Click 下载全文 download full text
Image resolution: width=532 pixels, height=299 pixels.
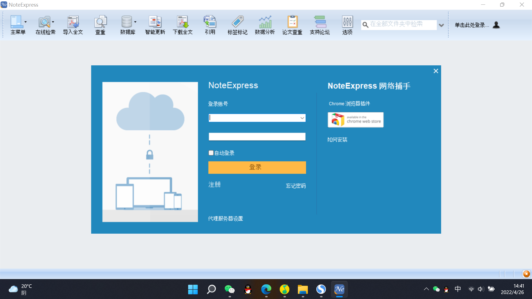(x=183, y=25)
